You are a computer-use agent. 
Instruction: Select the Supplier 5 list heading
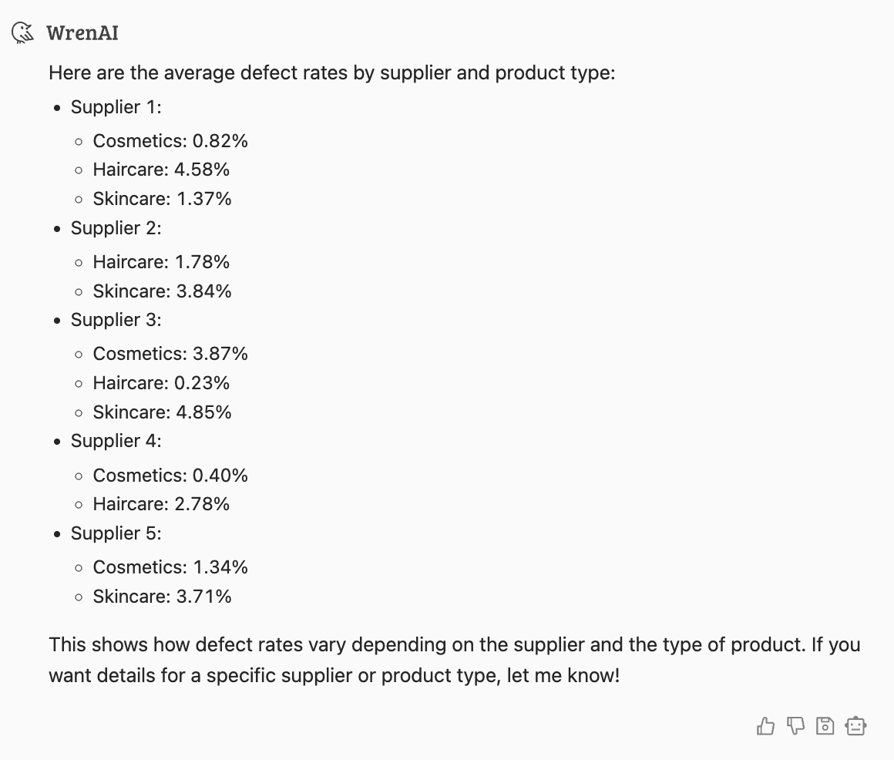coord(116,533)
